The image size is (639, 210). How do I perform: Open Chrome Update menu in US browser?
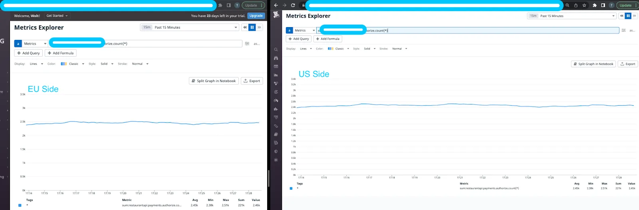pos(627,5)
